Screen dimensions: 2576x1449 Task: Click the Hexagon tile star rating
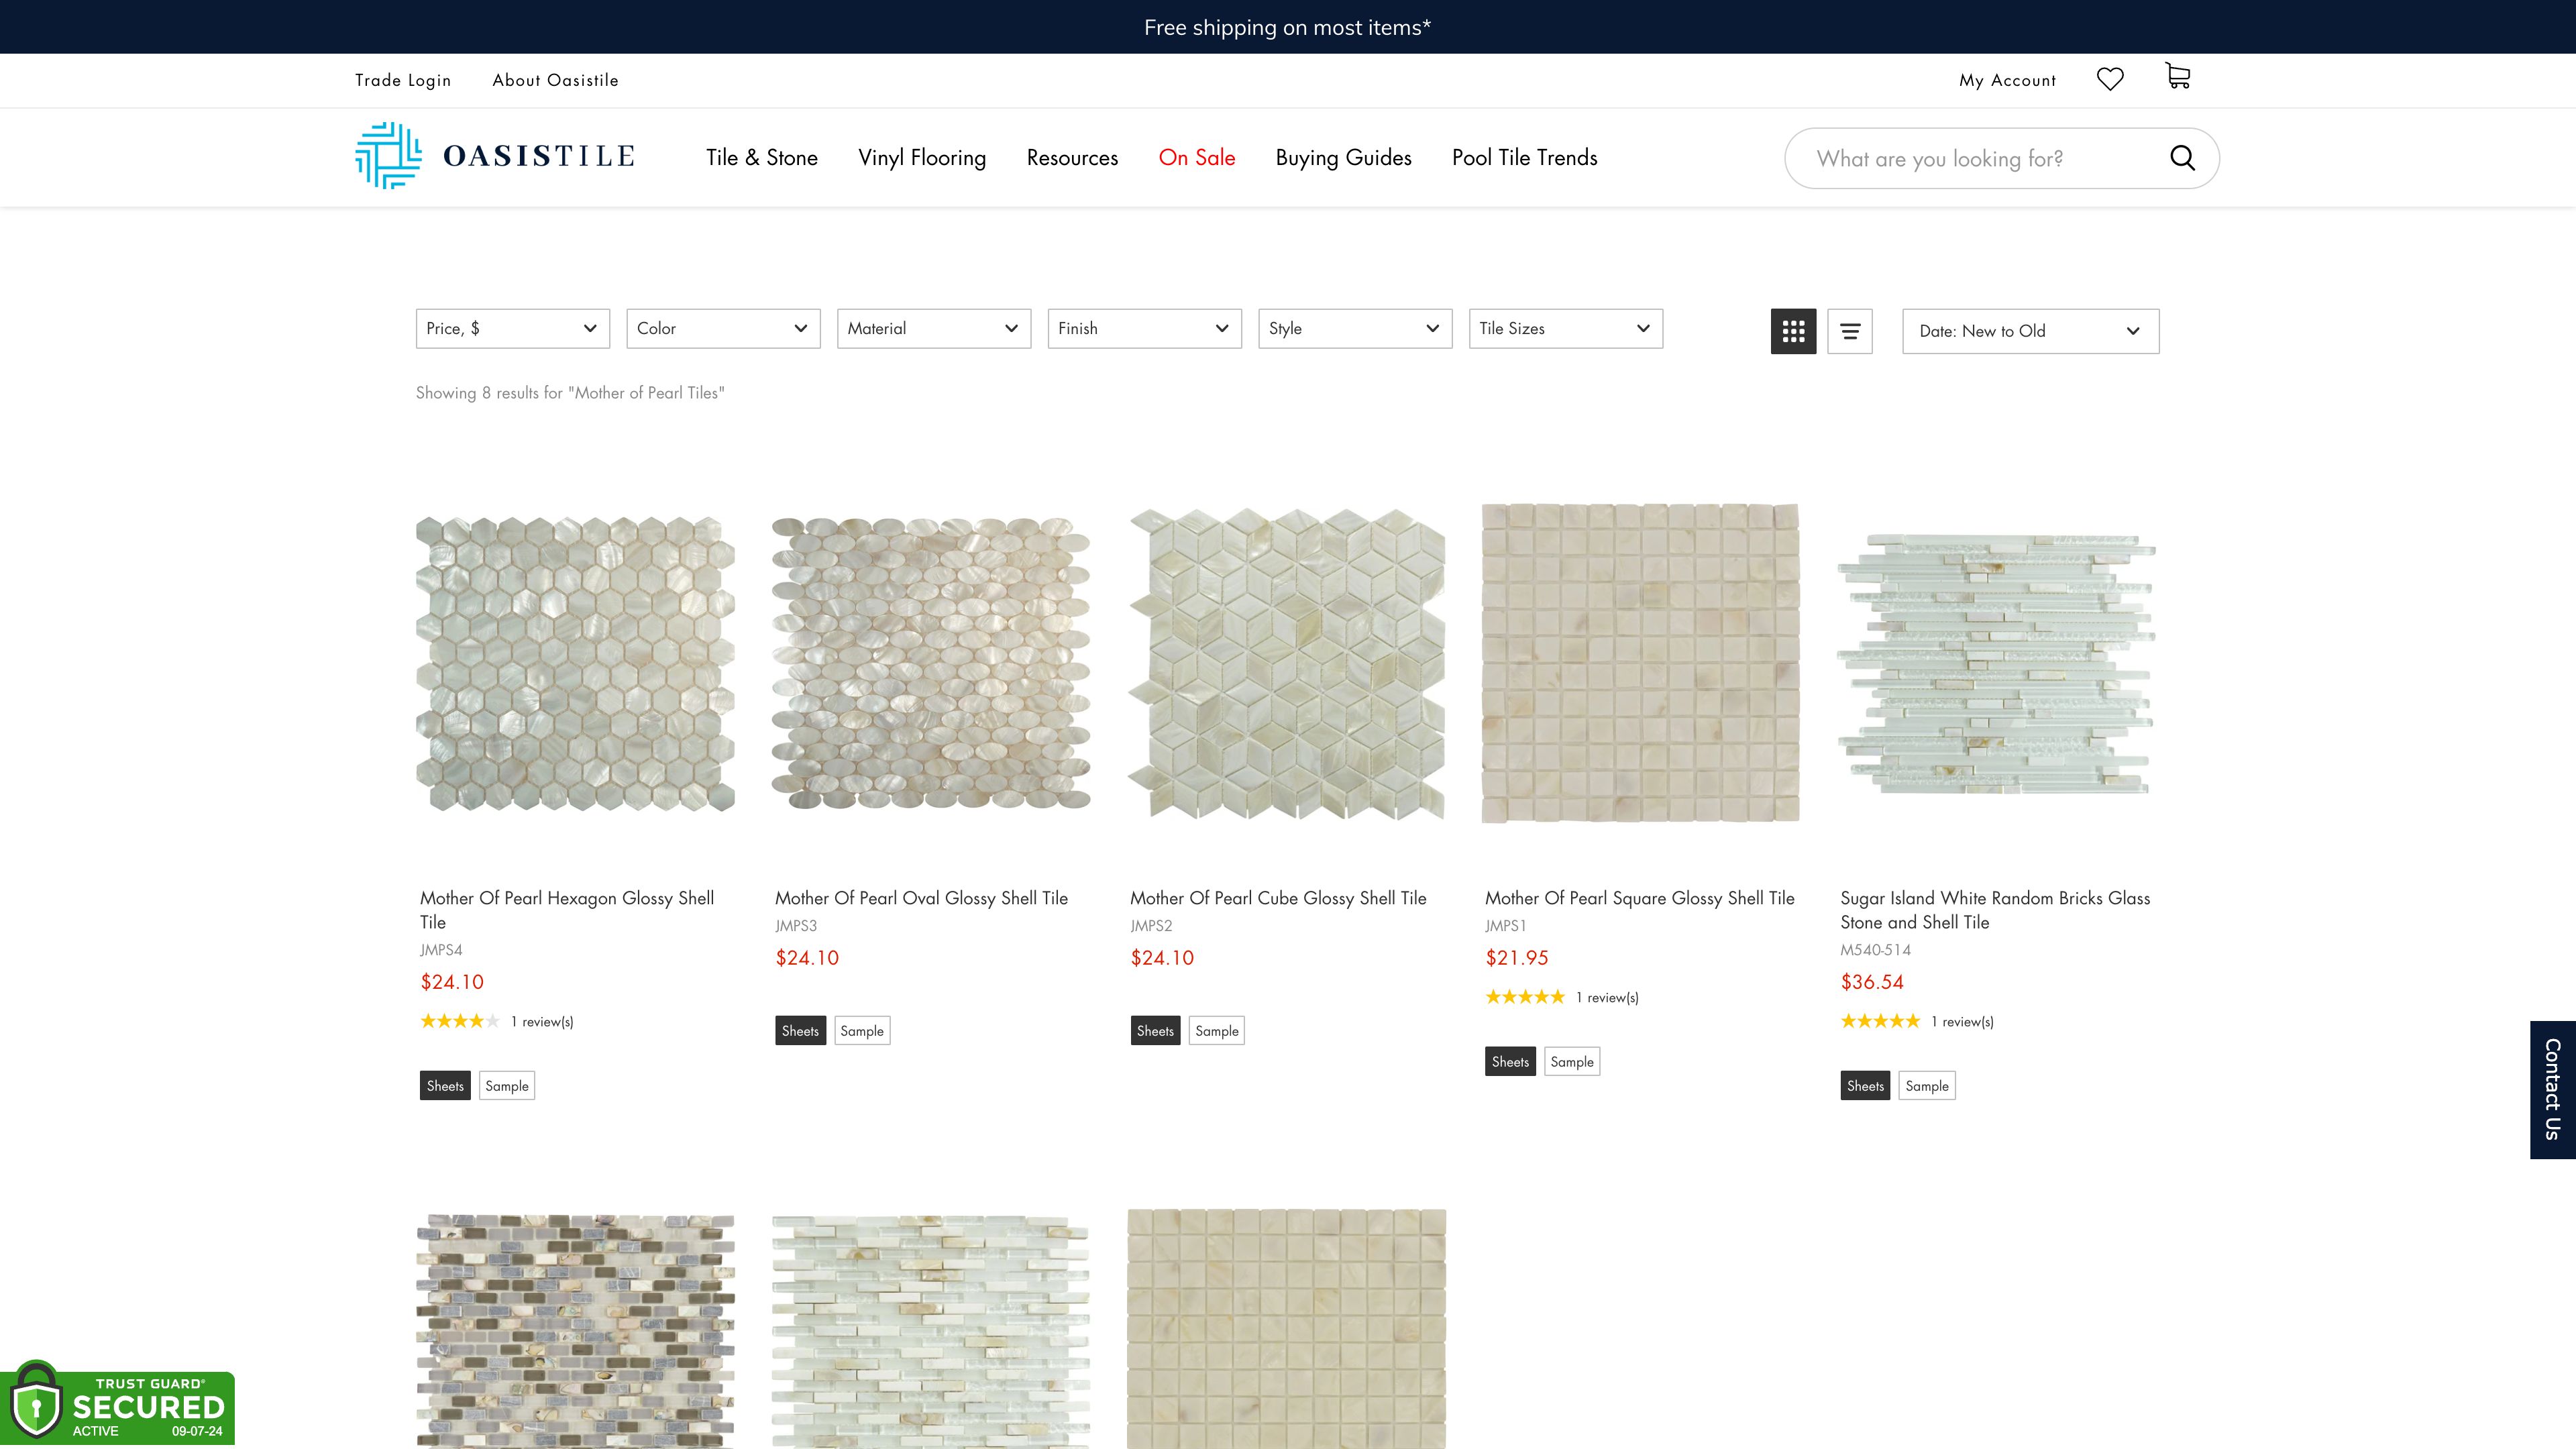(459, 1021)
